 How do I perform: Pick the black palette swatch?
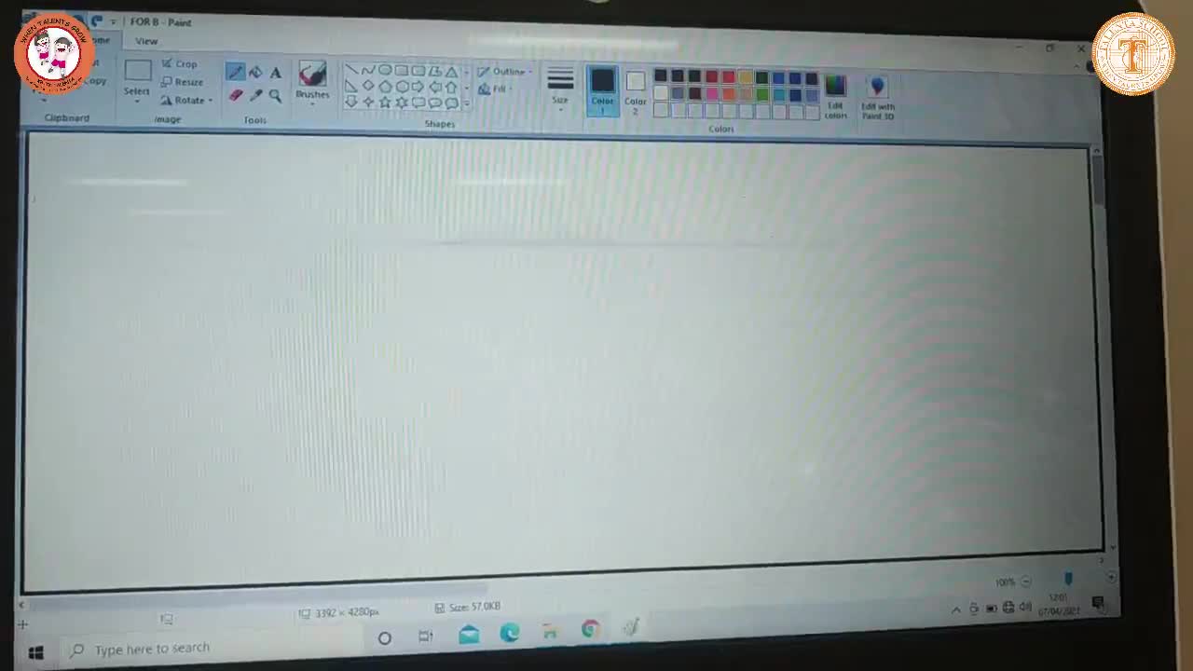[661, 75]
